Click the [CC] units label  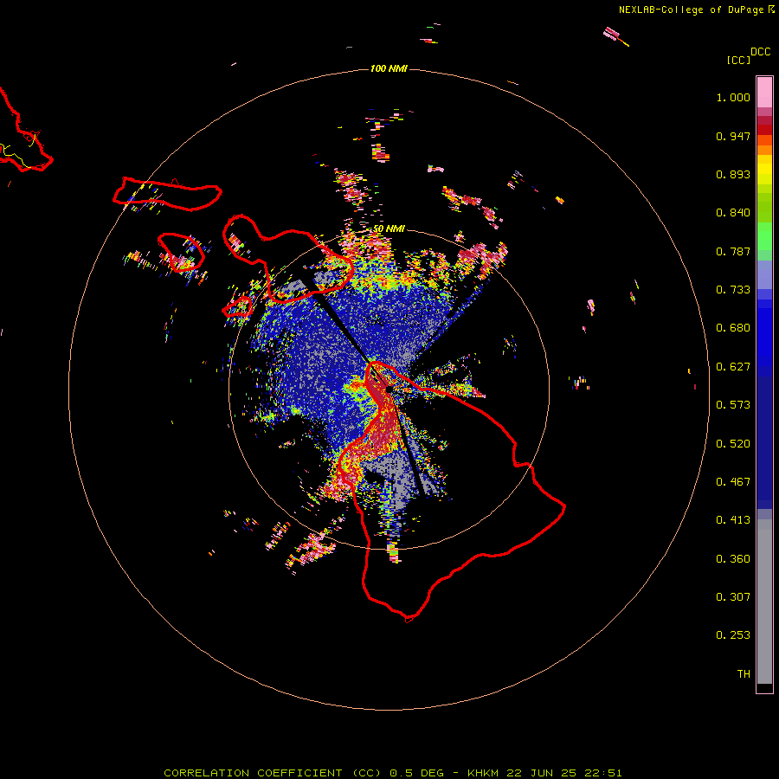click(738, 60)
